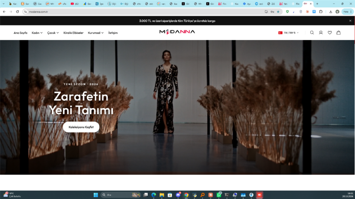355x199 pixels.
Task: Open Microsoft Store from the taskbar
Action: point(170,195)
